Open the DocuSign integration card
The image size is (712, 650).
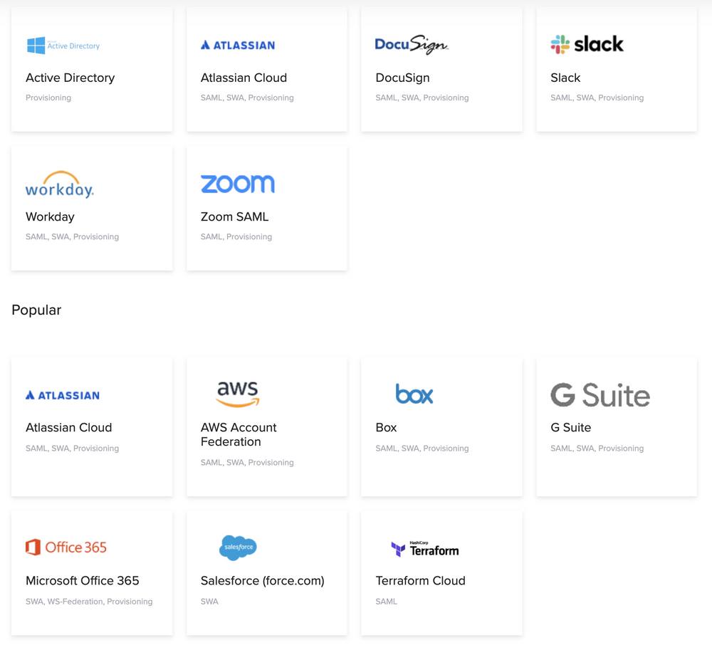(441, 68)
